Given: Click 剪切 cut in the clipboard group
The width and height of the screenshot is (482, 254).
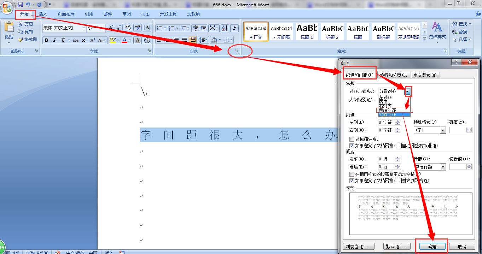Looking at the screenshot, I should pyautogui.click(x=26, y=24).
